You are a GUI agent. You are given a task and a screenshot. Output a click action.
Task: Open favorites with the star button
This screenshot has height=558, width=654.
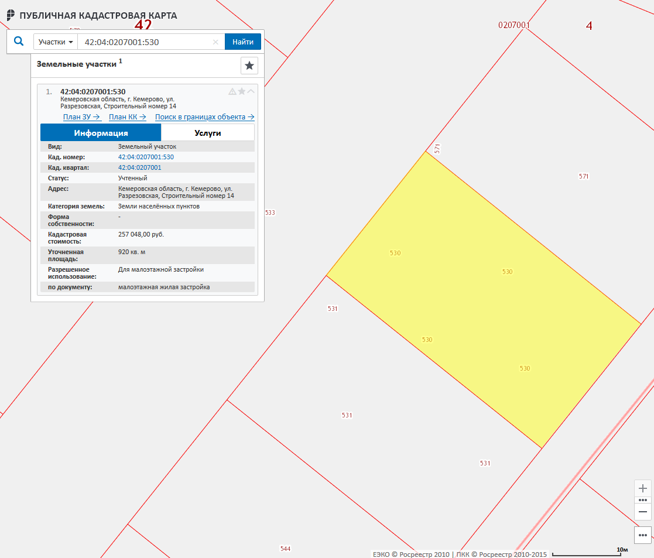click(249, 66)
